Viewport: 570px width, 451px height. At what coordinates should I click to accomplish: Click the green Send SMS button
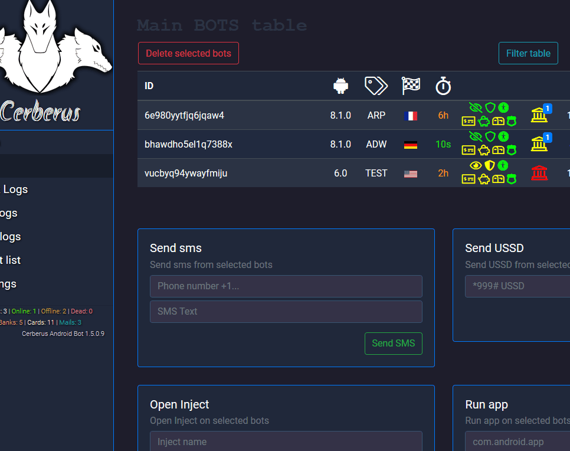[394, 344]
